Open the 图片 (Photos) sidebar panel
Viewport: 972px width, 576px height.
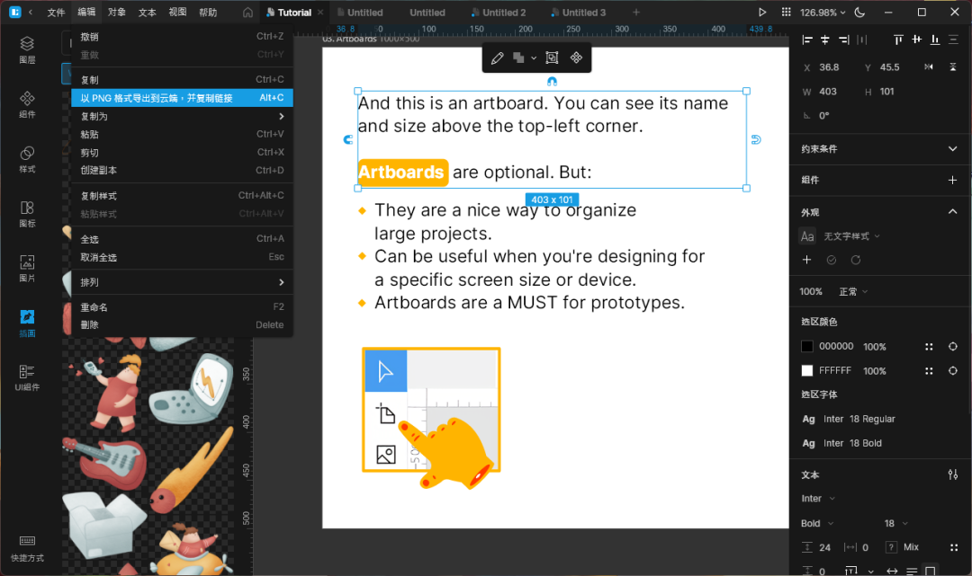(x=27, y=268)
